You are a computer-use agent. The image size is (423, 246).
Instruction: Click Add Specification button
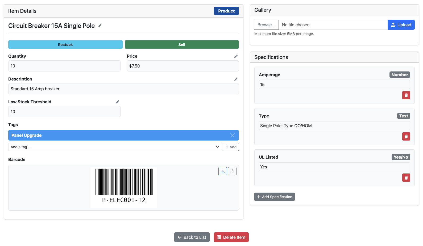[275, 197]
